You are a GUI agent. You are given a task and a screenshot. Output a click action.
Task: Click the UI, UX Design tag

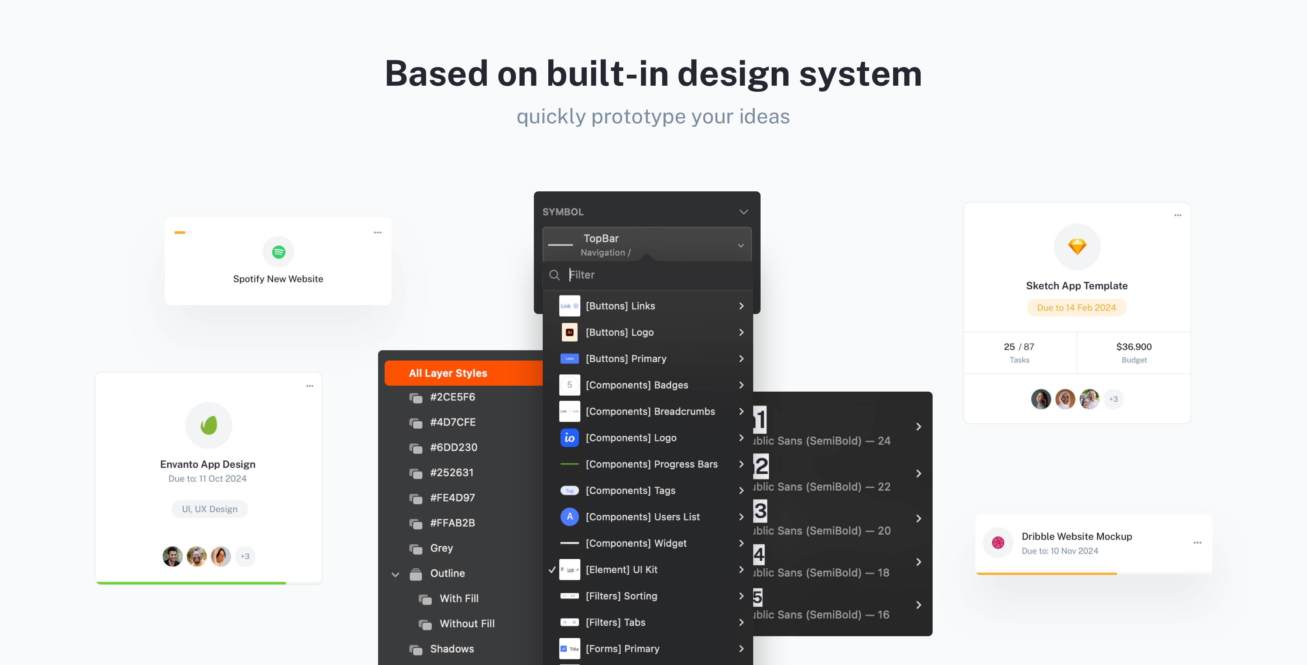(x=210, y=509)
